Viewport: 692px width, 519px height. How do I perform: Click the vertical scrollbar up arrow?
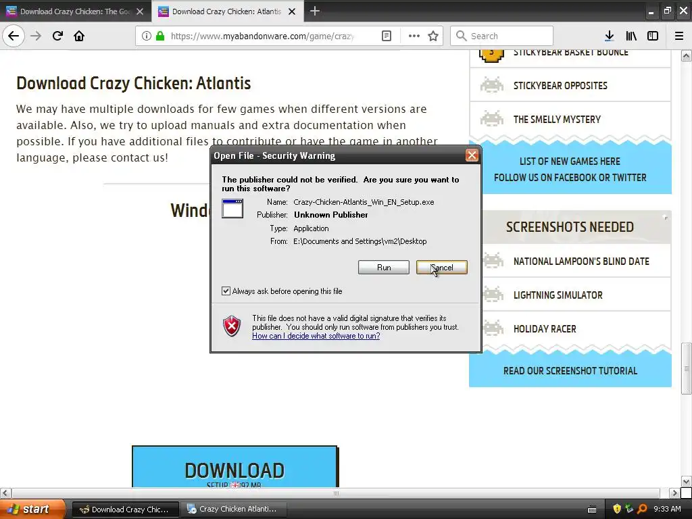click(686, 55)
